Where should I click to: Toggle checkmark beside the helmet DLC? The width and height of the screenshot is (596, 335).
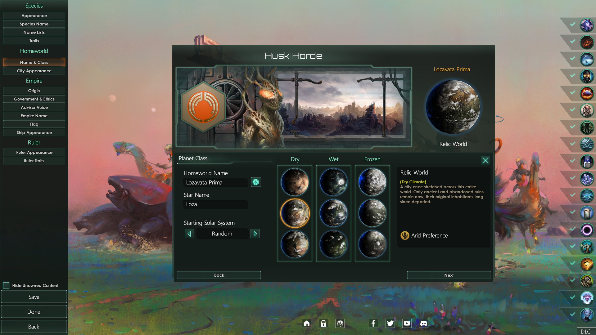[573, 75]
